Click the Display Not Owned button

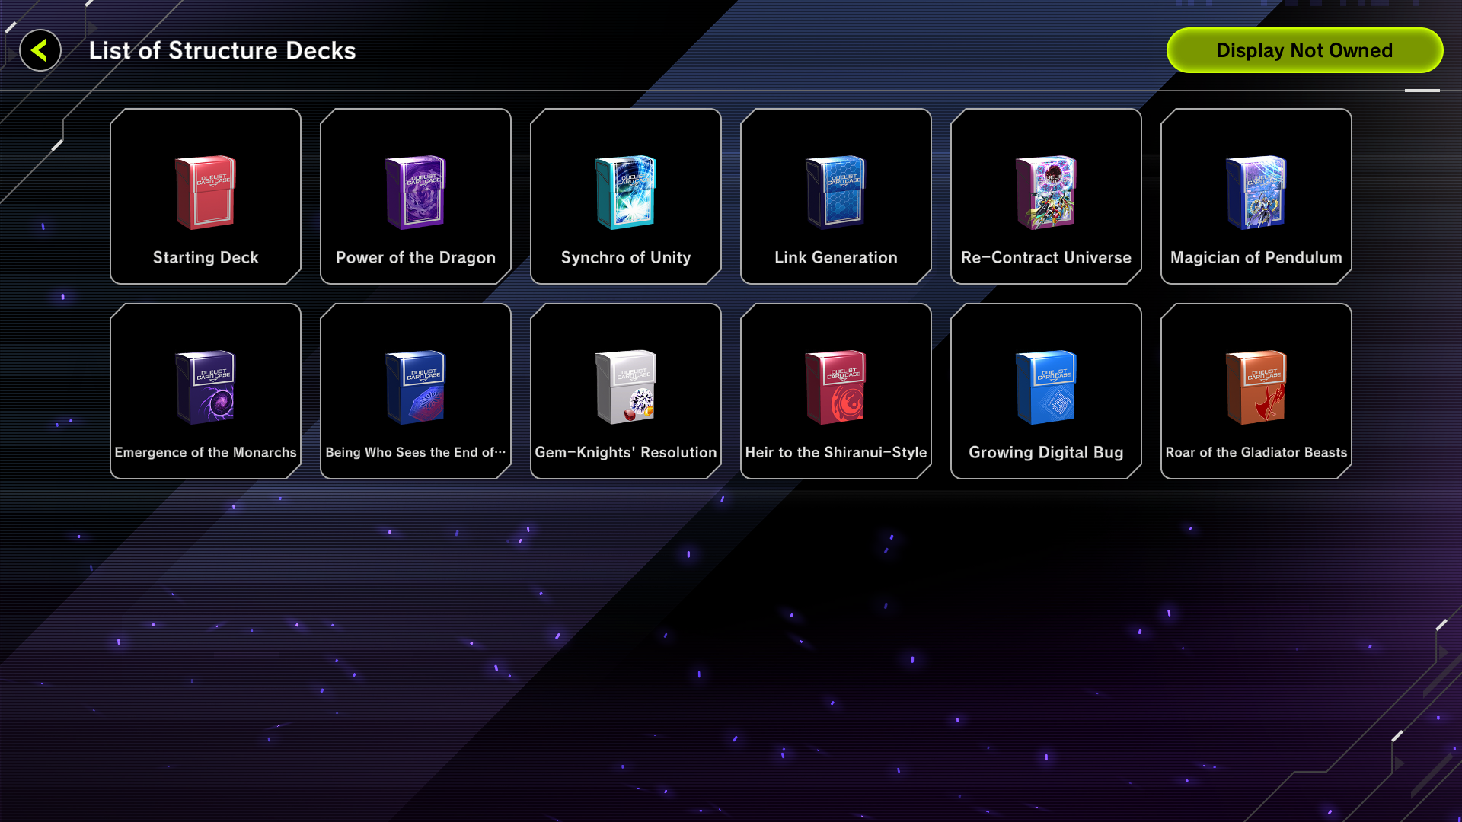pos(1304,50)
